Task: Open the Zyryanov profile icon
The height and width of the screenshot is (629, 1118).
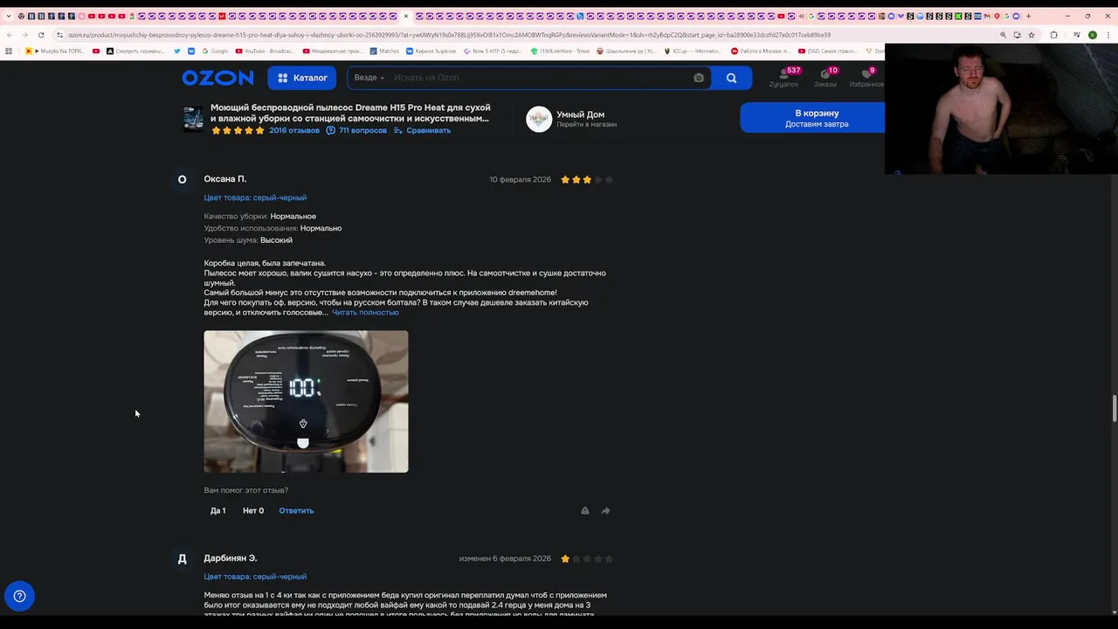Action: click(783, 77)
